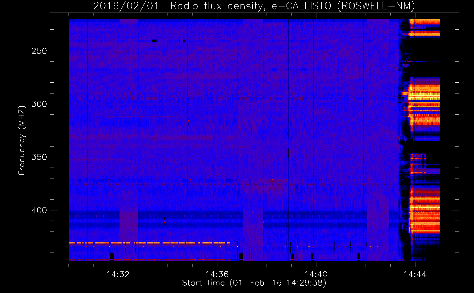This screenshot has height=293, width=474.
Task: Click the 250 frequency tick label
Action: (39, 51)
